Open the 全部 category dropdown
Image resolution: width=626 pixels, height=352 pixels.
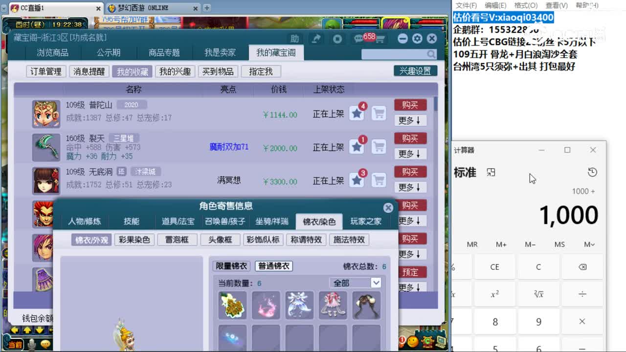point(355,283)
